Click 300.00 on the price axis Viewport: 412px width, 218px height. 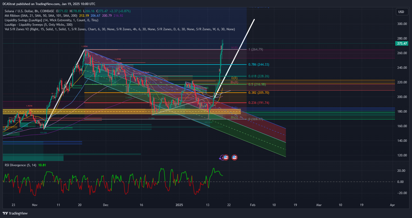click(402, 24)
